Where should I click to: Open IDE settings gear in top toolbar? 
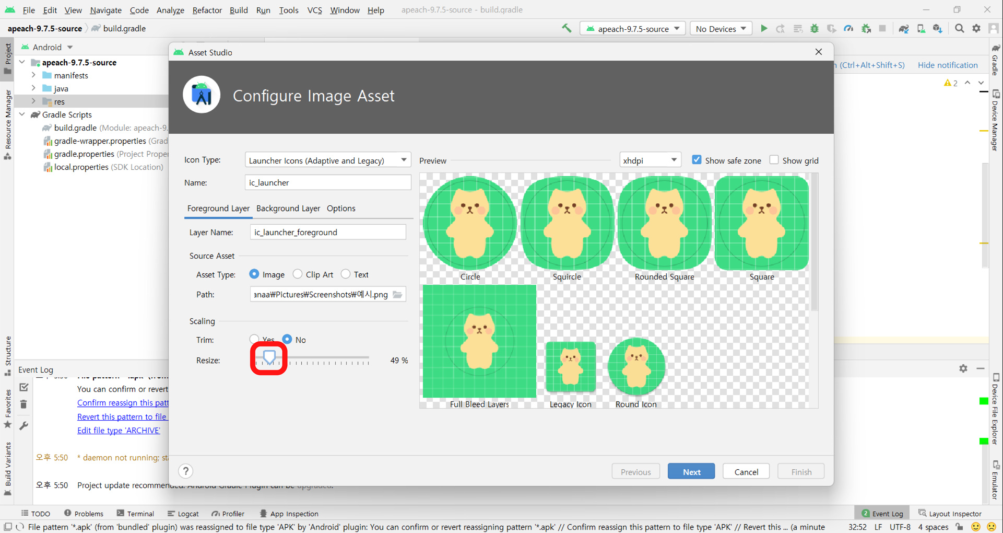point(976,28)
